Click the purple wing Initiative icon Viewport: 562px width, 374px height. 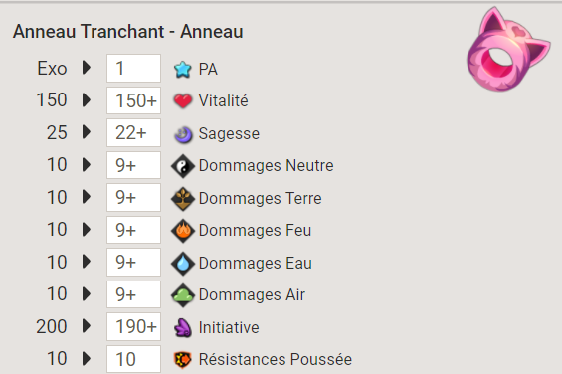coord(183,327)
